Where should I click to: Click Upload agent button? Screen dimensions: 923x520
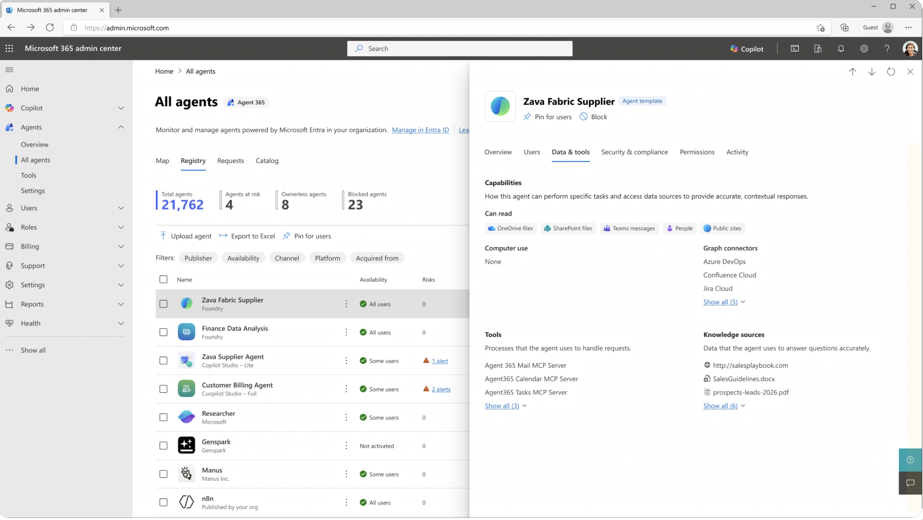click(186, 236)
